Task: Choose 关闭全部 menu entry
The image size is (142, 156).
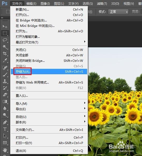Action: 49,55
